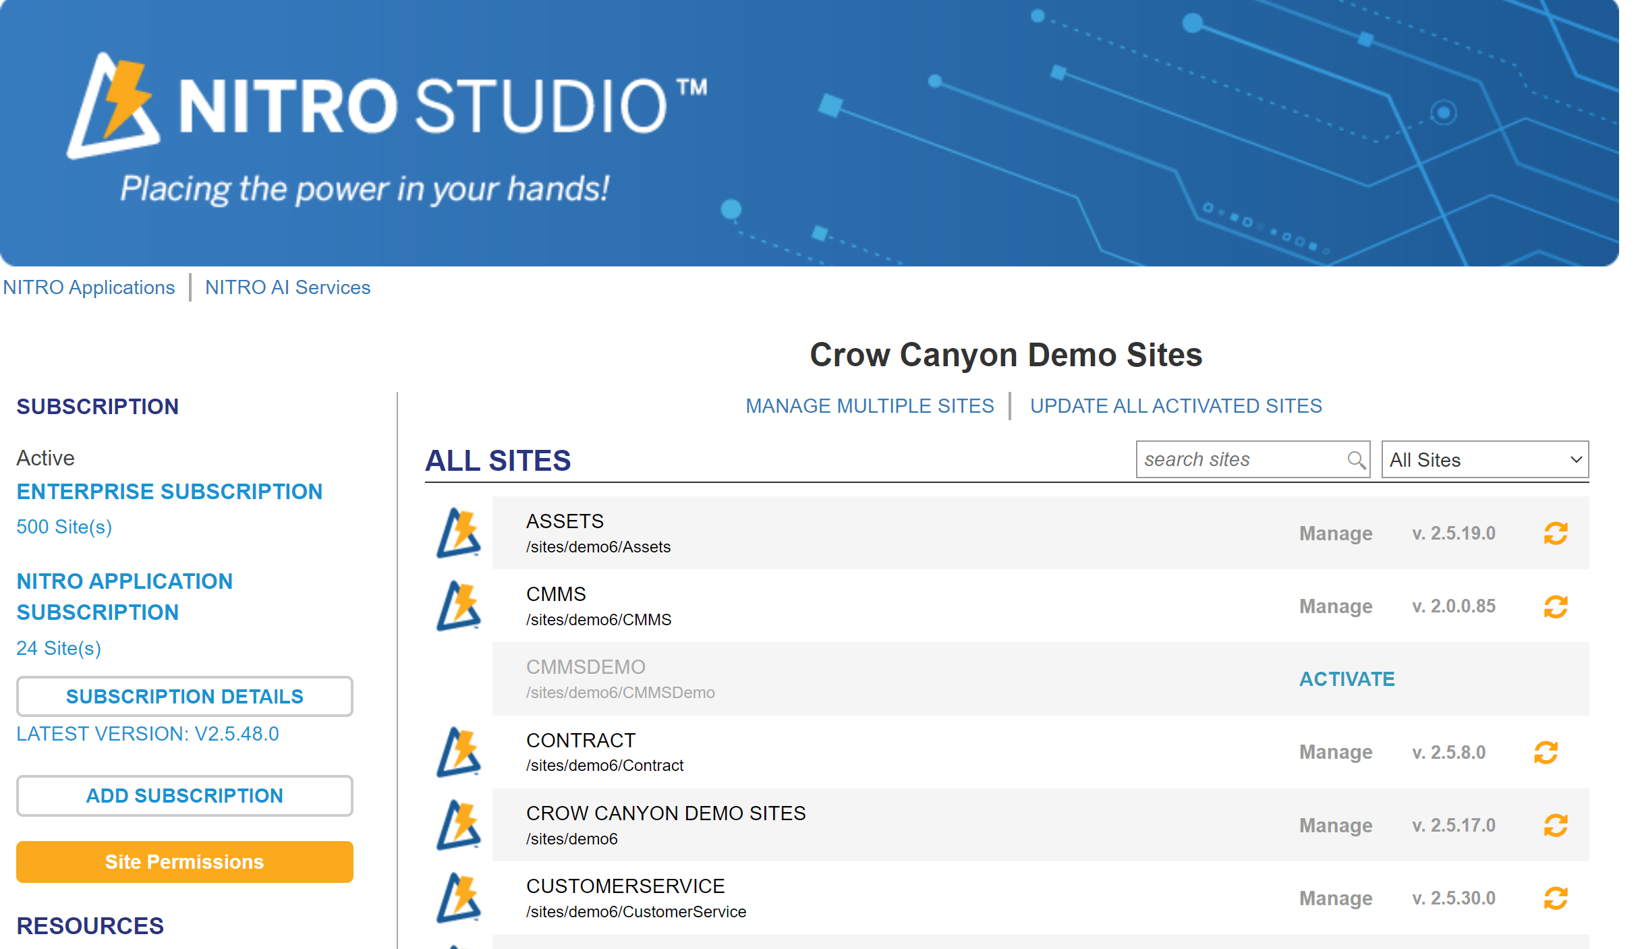This screenshot has height=949, width=1642.
Task: Click NITRO icon beside CROW CANYON DEMO SITES
Action: (x=459, y=825)
